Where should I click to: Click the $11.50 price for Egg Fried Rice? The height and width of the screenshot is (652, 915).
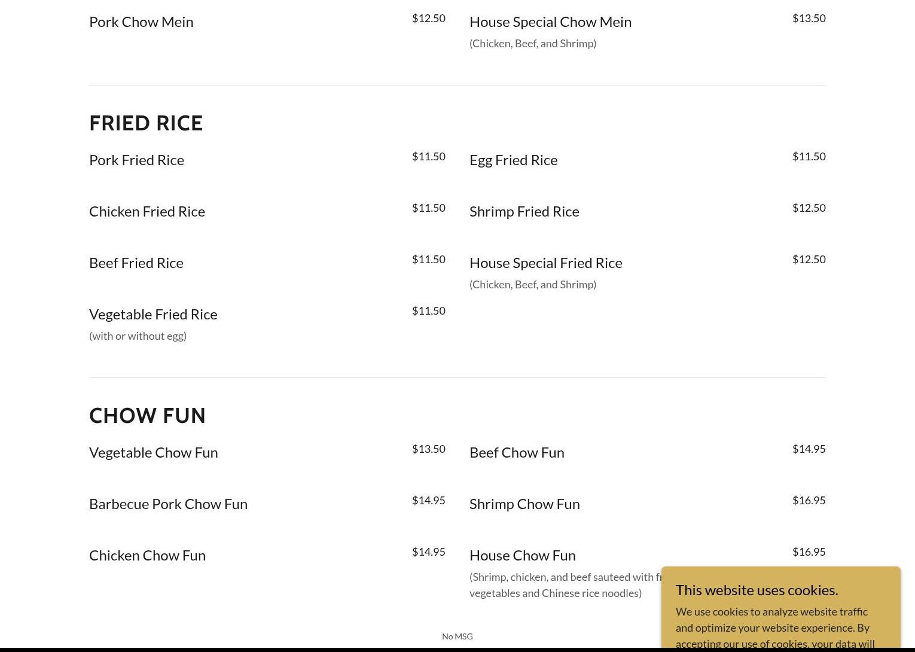(x=809, y=156)
